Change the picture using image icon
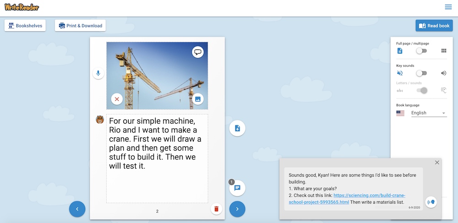 click(x=198, y=99)
